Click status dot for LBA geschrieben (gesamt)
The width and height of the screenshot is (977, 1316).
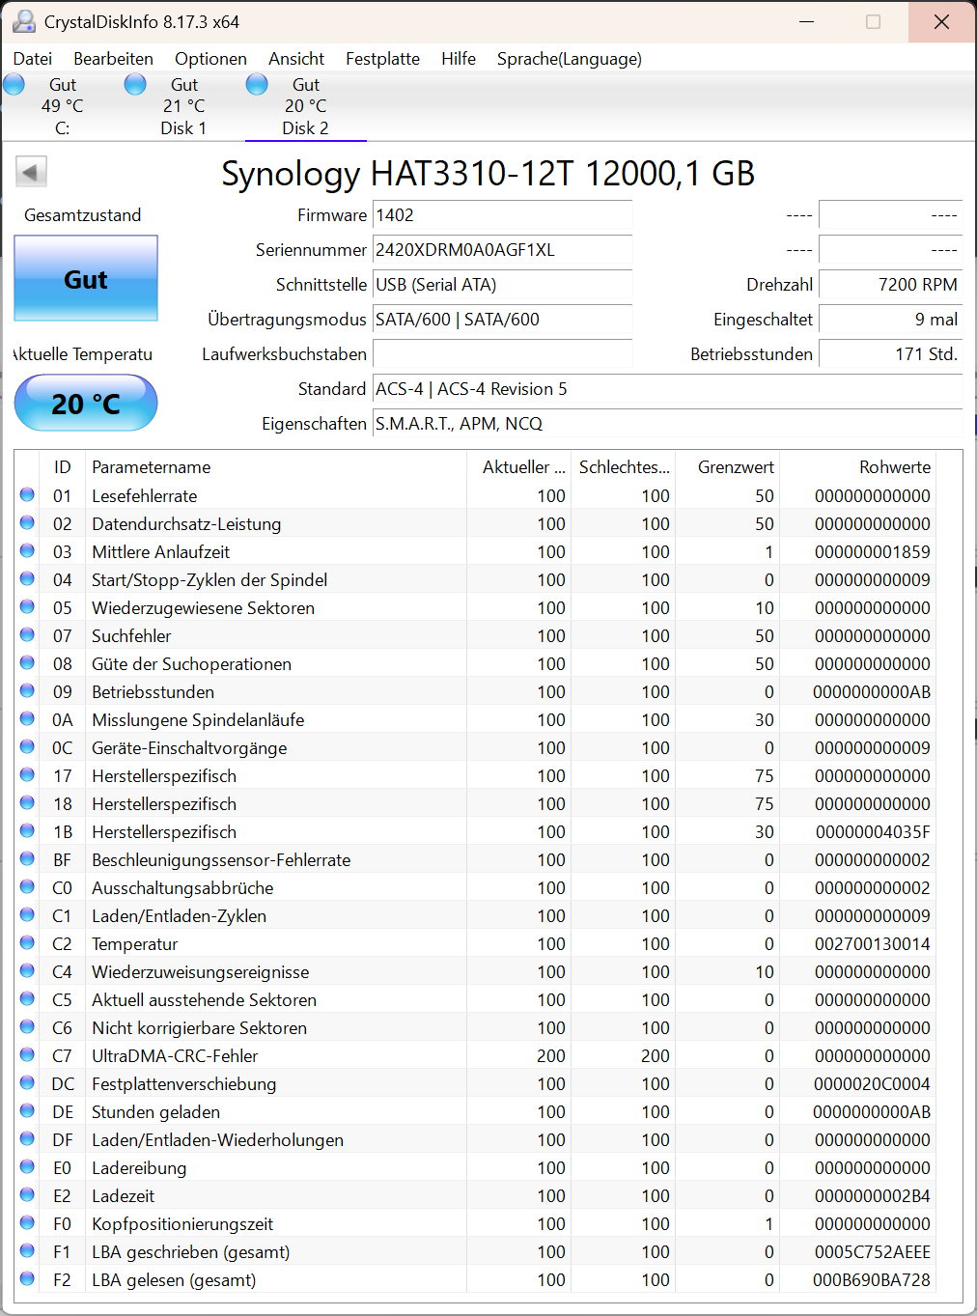click(x=27, y=1250)
